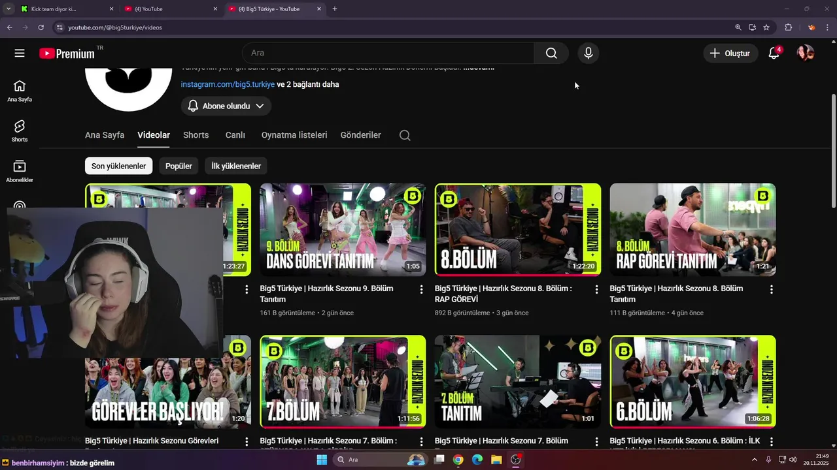The image size is (837, 470).
Task: Click the browser address bar URL
Action: click(x=115, y=27)
